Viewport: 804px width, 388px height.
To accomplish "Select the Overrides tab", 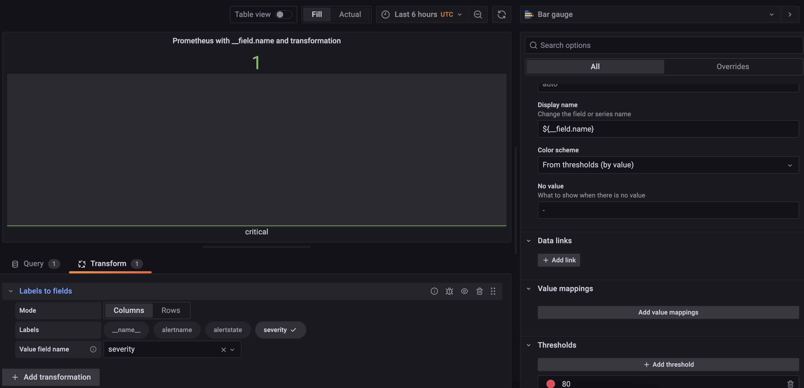I will click(733, 66).
